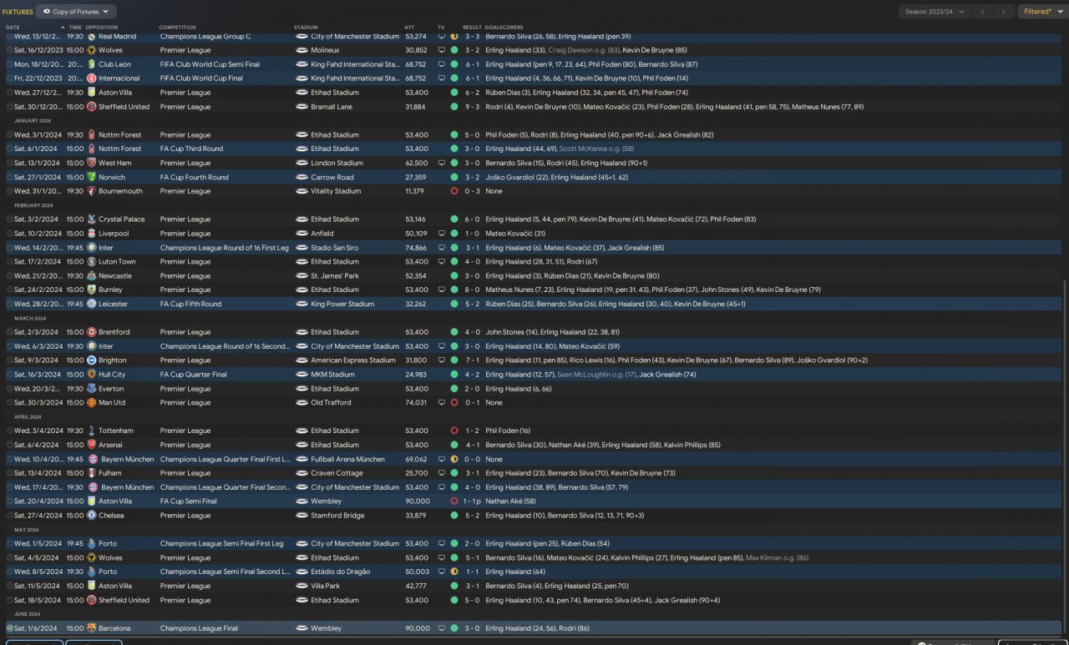Image resolution: width=1069 pixels, height=645 pixels.
Task: Click the stadium icon beside Old Trafford
Action: [x=301, y=403]
